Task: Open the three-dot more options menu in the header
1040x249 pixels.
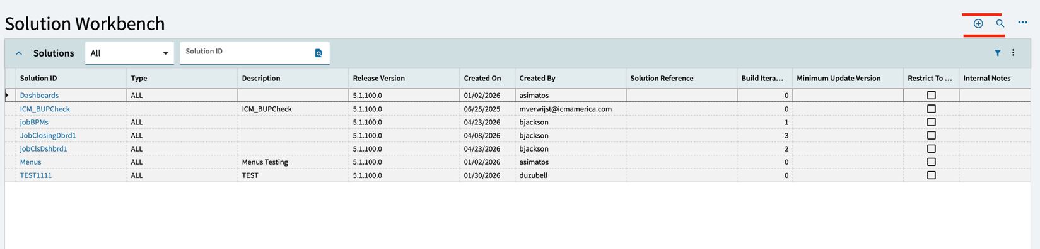Action: [x=1022, y=23]
